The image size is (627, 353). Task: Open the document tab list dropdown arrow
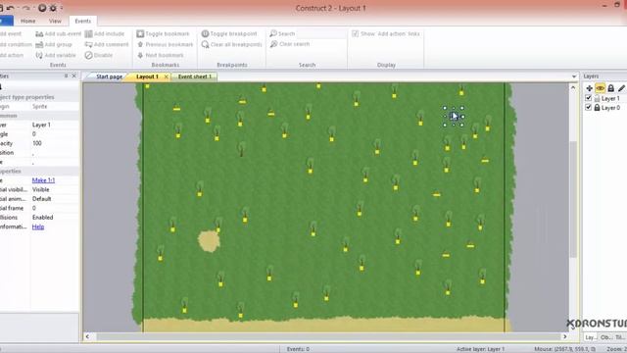[574, 76]
